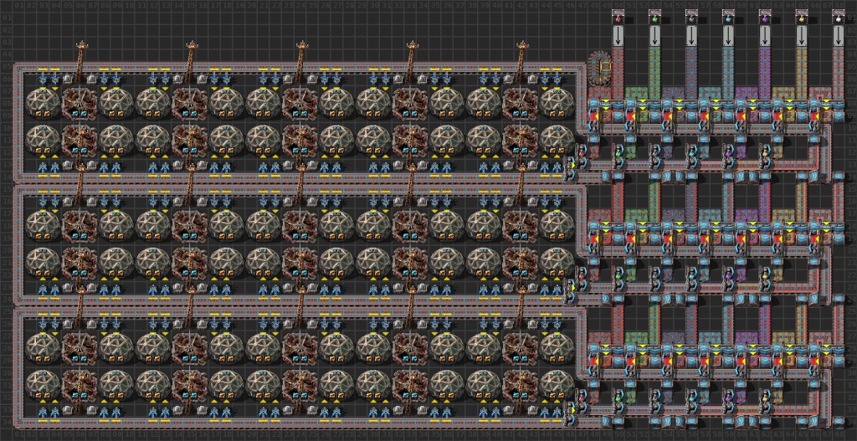
Task: Pick the yellow utility science pack source
Action: tap(802, 17)
